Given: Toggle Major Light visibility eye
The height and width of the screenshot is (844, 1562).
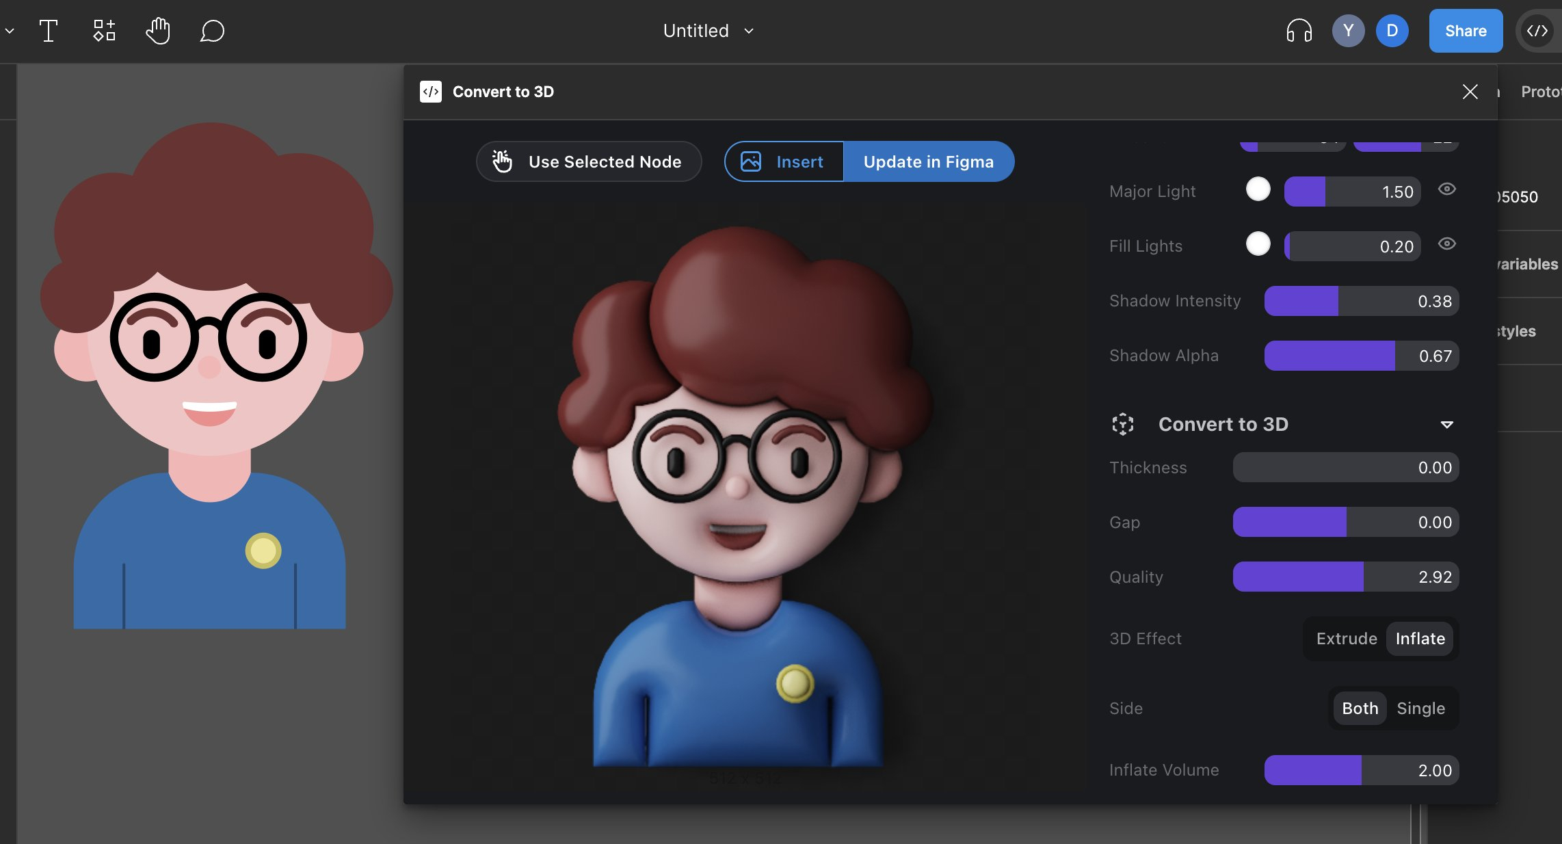Looking at the screenshot, I should point(1446,189).
